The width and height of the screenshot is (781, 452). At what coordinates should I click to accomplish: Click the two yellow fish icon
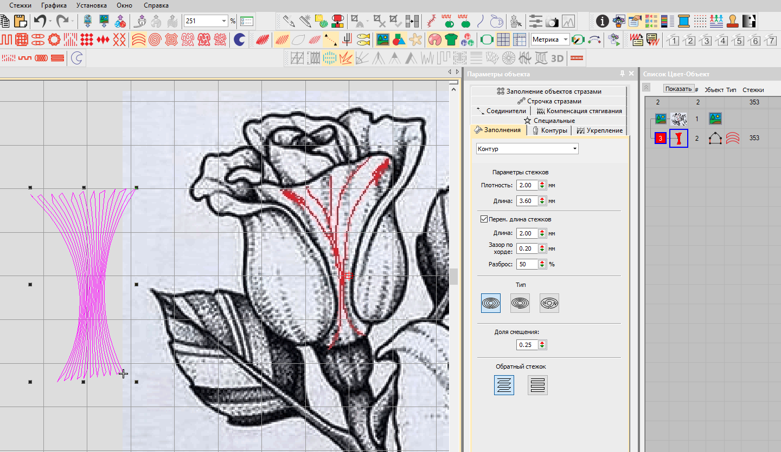(x=364, y=40)
